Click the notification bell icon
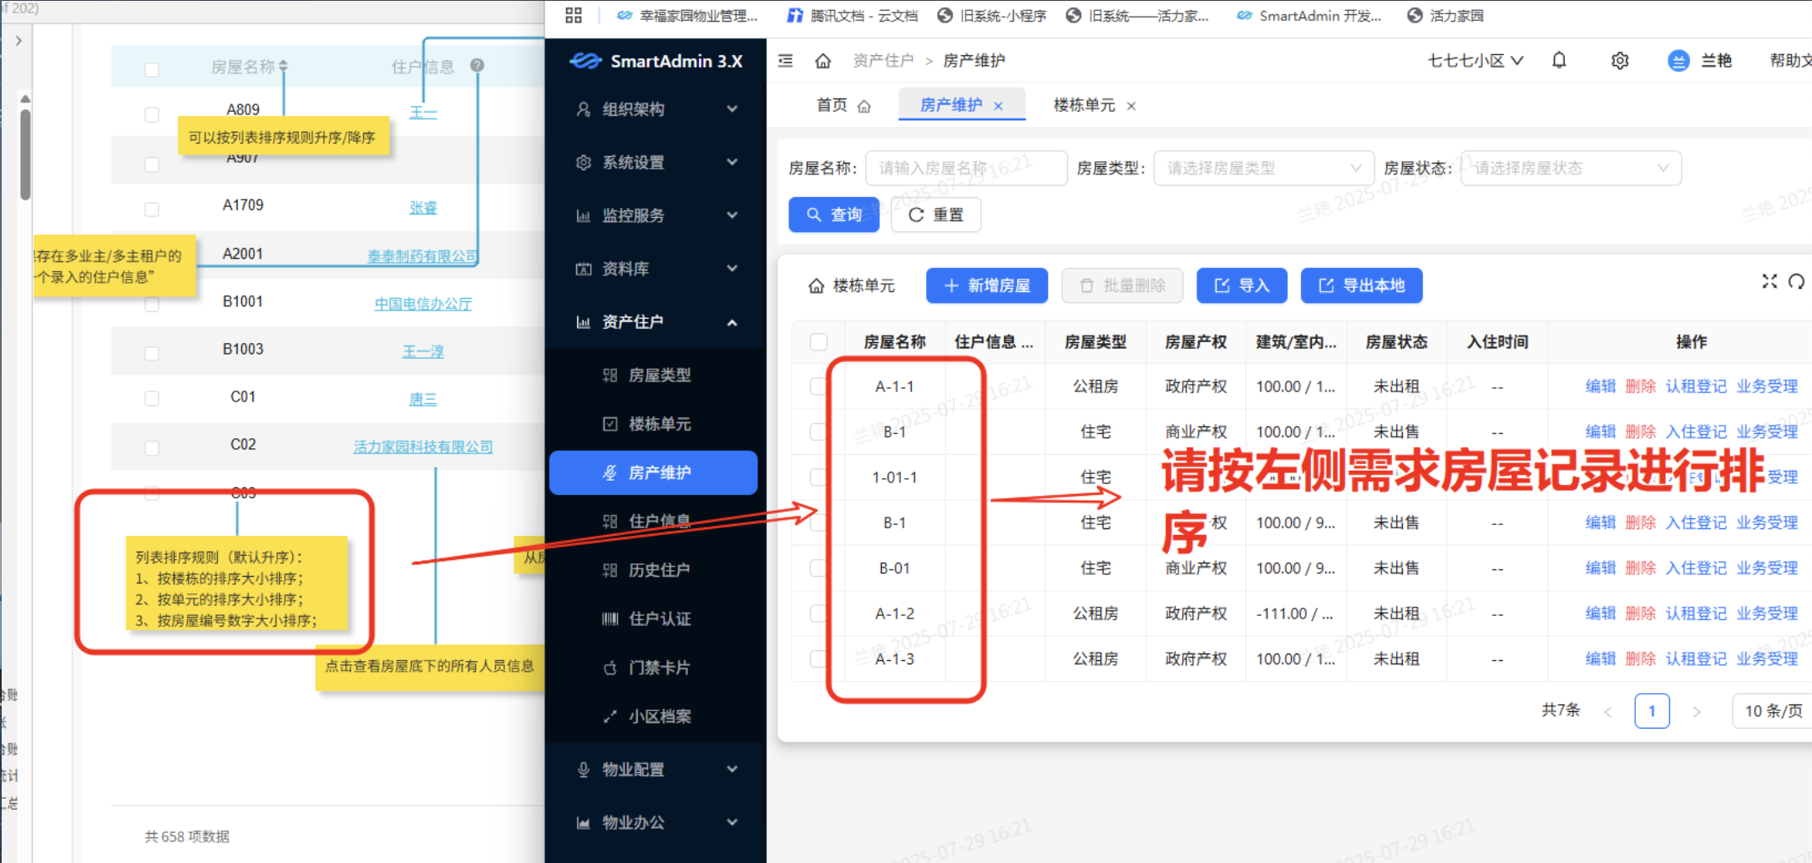This screenshot has width=1812, height=863. pos(1559,61)
